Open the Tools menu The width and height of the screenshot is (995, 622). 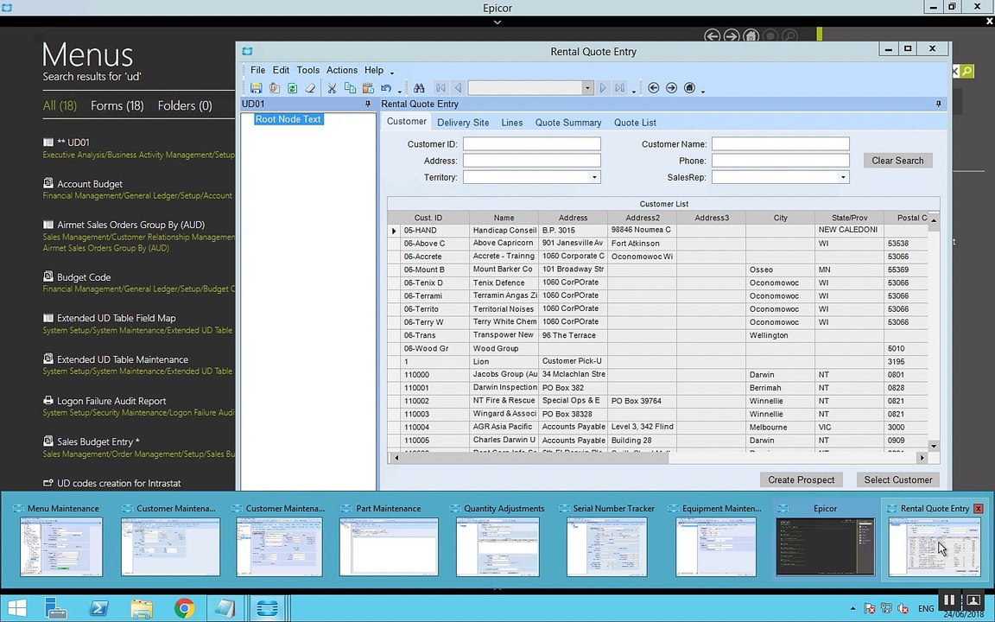tap(307, 71)
